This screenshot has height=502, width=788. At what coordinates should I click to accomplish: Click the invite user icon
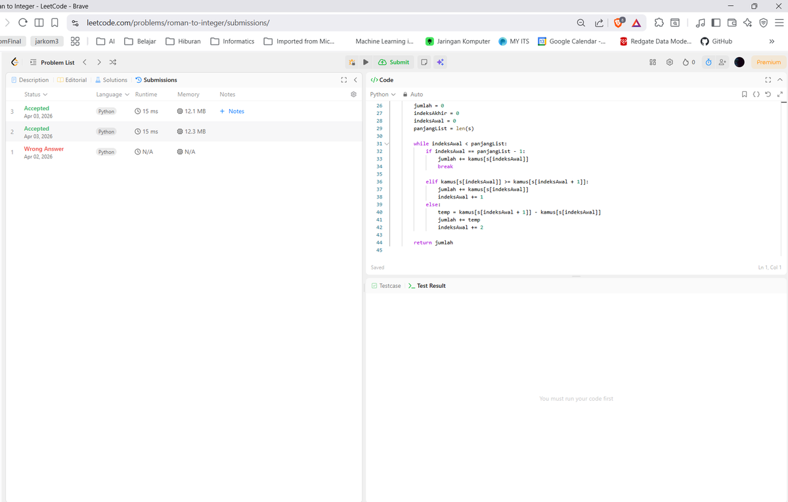point(723,62)
